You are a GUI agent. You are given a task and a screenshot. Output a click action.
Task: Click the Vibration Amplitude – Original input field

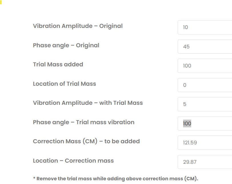tap(205, 27)
